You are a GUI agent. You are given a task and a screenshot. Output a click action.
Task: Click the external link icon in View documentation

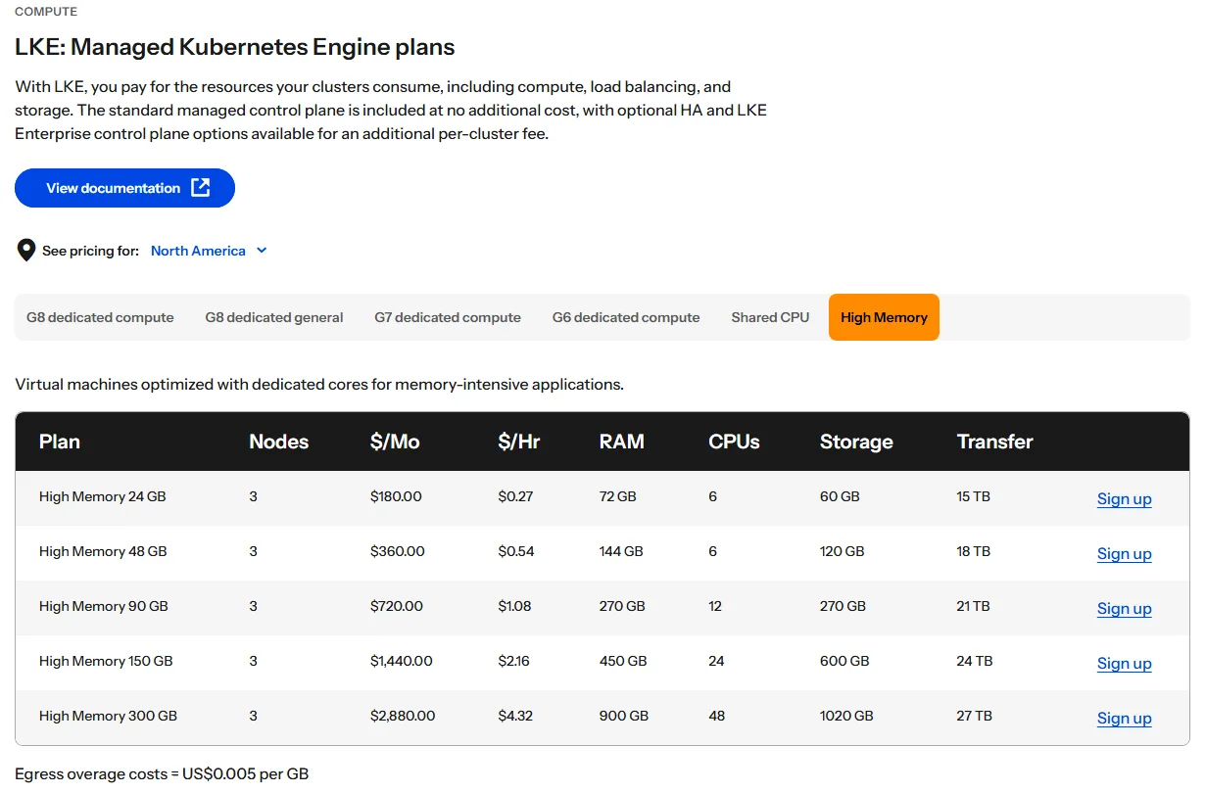pyautogui.click(x=200, y=188)
